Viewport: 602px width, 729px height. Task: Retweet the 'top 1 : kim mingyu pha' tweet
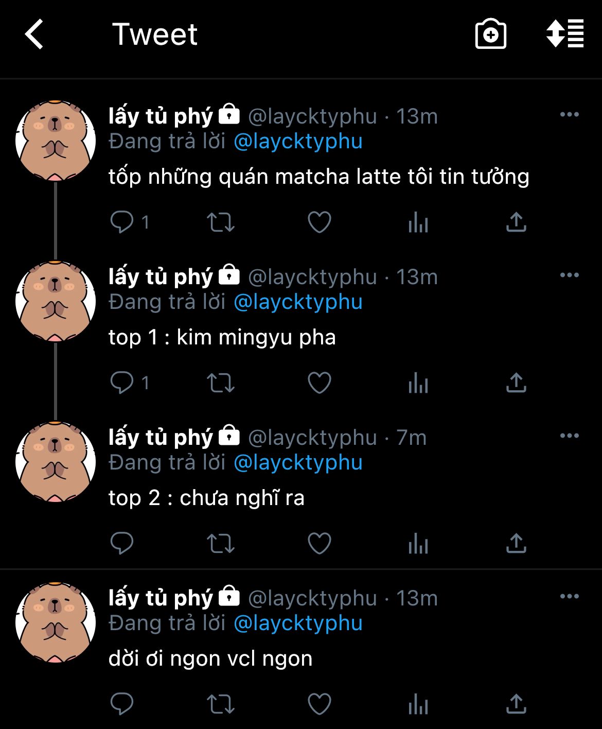pyautogui.click(x=221, y=383)
